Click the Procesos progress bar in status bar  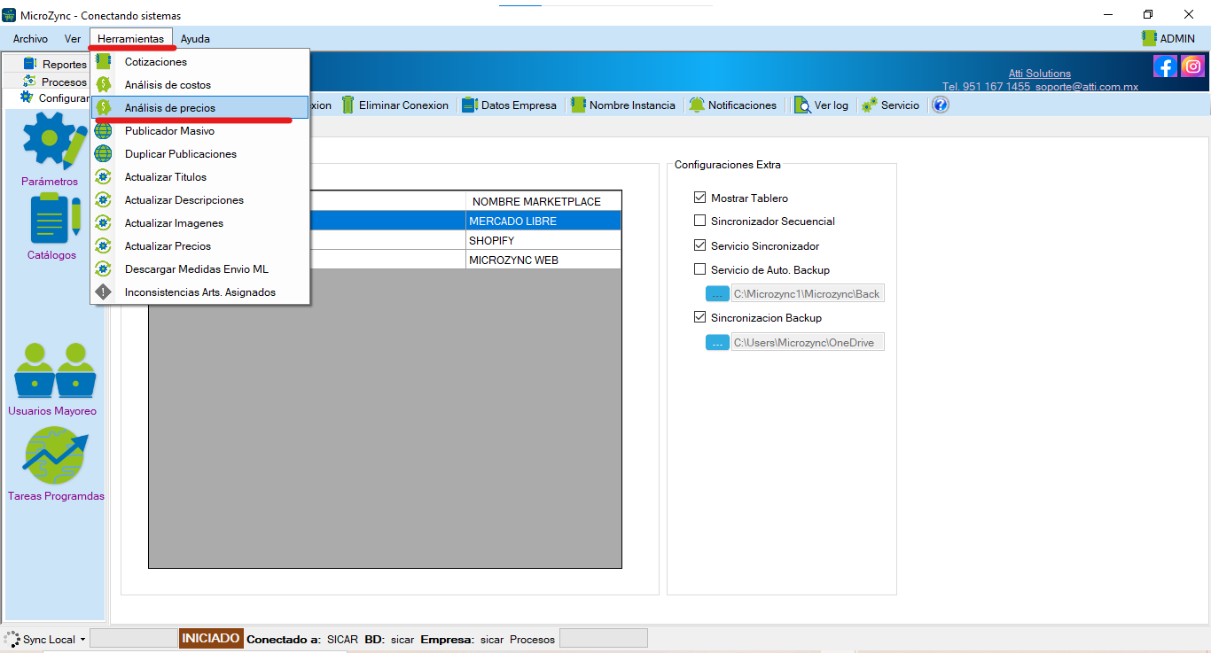(x=604, y=638)
